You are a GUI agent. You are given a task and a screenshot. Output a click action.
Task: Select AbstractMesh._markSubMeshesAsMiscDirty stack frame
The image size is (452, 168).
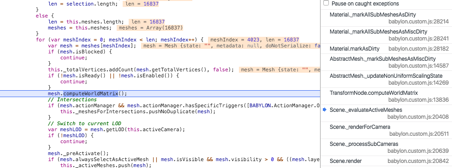(x=387, y=62)
